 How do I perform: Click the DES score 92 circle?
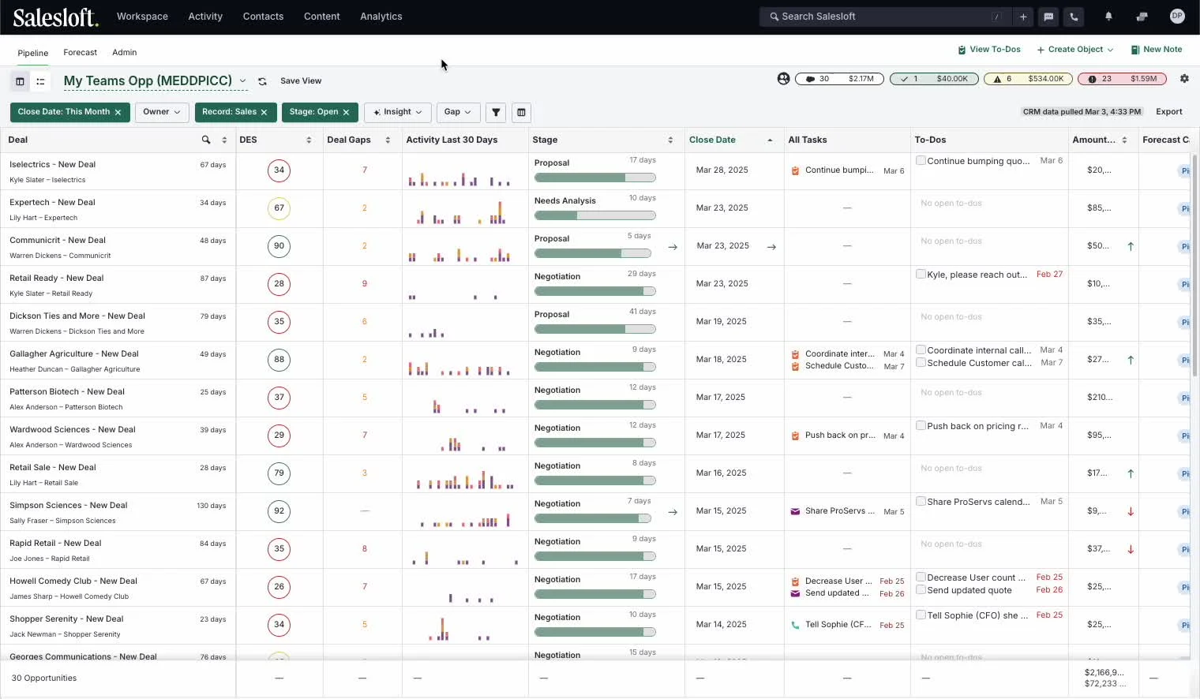click(279, 511)
